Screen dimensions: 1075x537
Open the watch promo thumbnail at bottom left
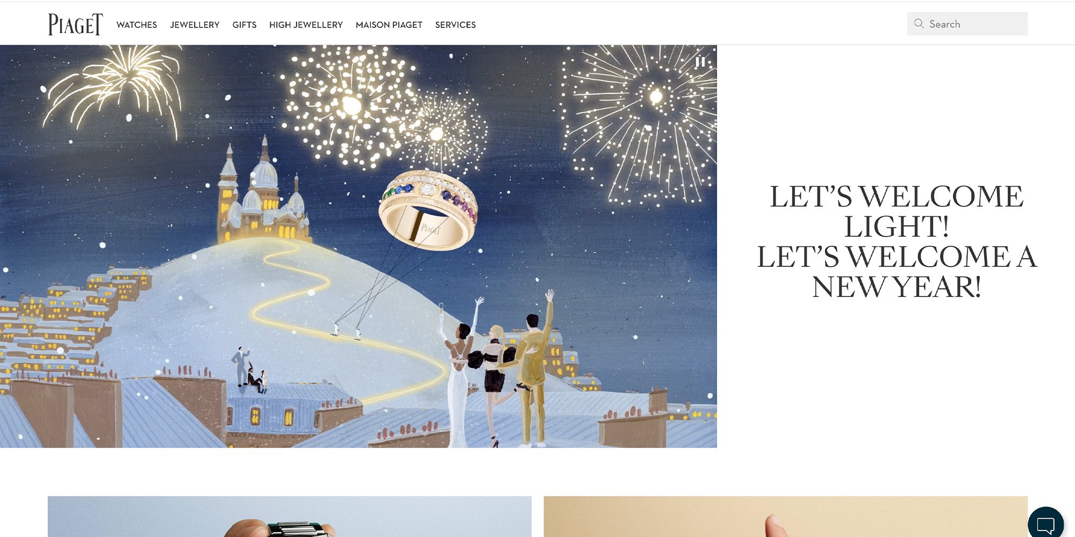tap(290, 517)
